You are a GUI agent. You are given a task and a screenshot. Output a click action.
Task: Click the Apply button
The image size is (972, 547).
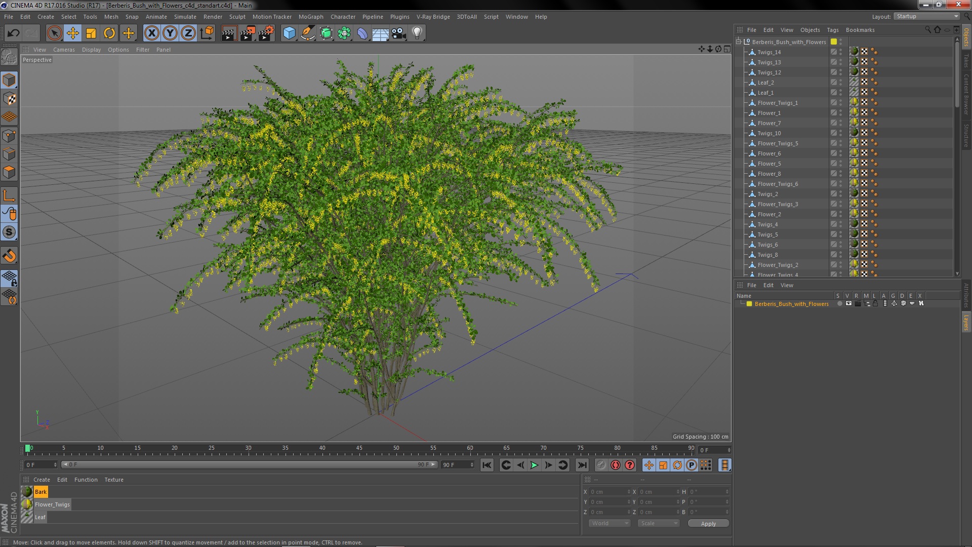pos(708,524)
